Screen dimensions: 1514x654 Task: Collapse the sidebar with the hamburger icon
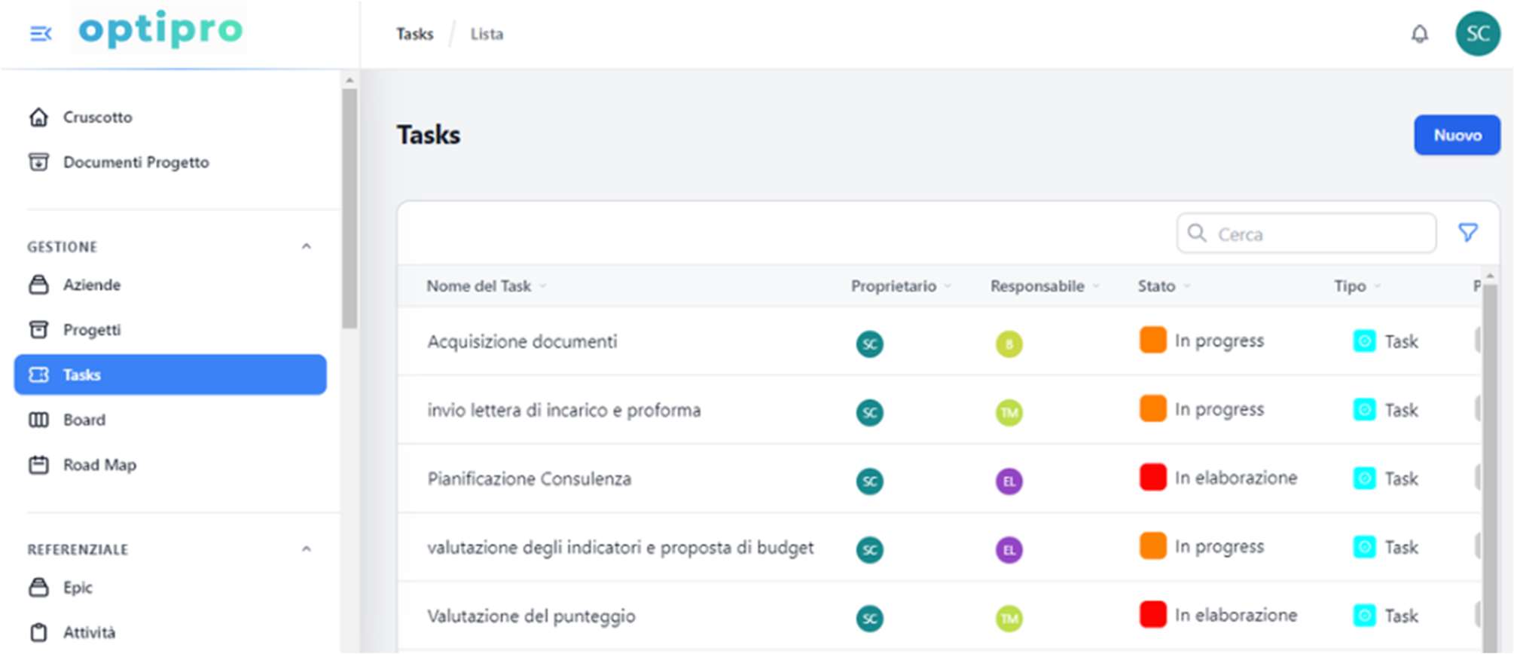tap(40, 34)
